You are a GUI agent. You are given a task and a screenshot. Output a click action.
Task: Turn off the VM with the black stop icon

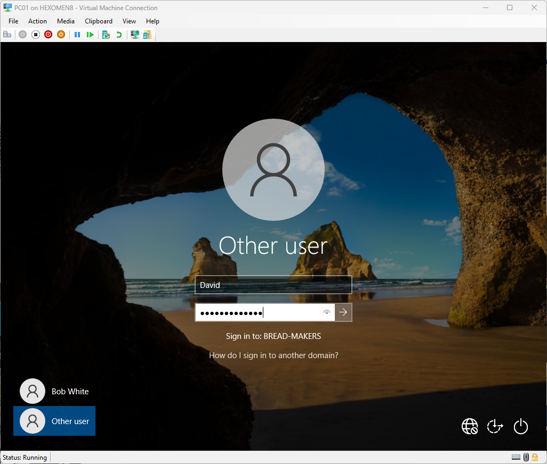pos(36,35)
